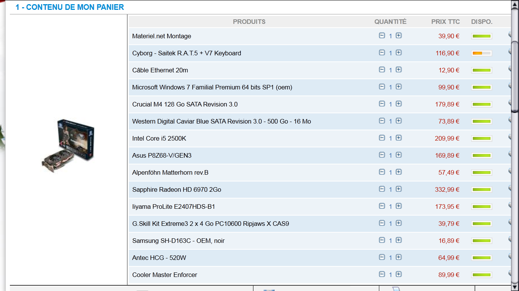The image size is (519, 291).
Task: Click plus icon for Antec HCG 520W
Action: (x=399, y=257)
